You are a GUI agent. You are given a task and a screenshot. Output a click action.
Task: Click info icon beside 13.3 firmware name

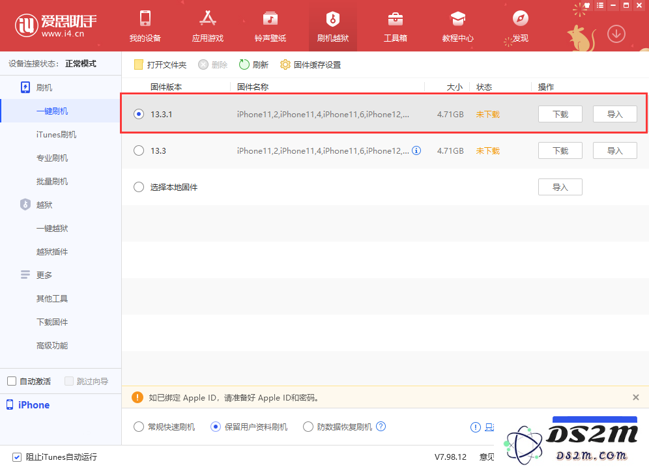417,150
